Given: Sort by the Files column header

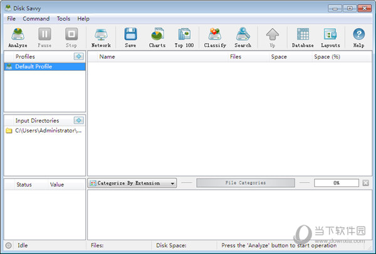Looking at the screenshot, I should pos(248,57).
